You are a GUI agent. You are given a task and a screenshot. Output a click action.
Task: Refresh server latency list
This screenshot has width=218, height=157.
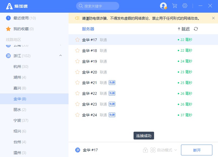(x=196, y=29)
